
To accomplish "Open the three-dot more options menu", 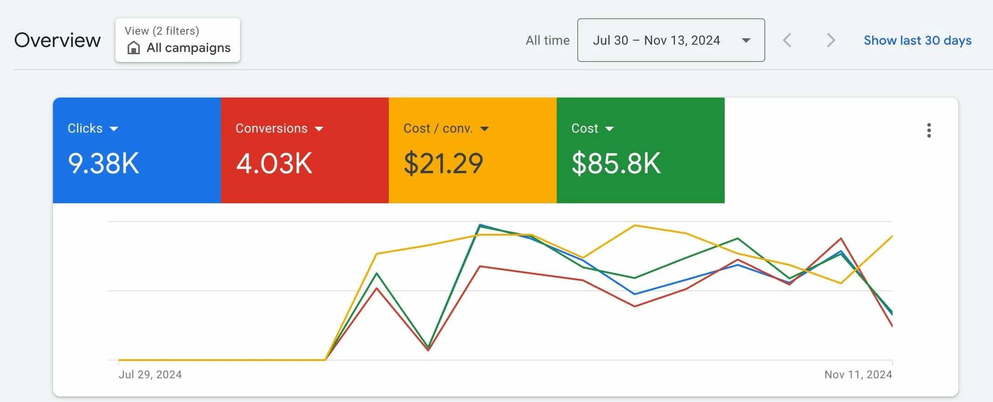I will pyautogui.click(x=929, y=130).
